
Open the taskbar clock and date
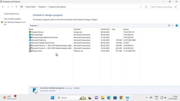pos(173,98)
